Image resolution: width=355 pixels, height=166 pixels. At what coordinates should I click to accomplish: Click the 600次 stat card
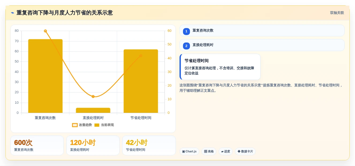(x=37, y=145)
